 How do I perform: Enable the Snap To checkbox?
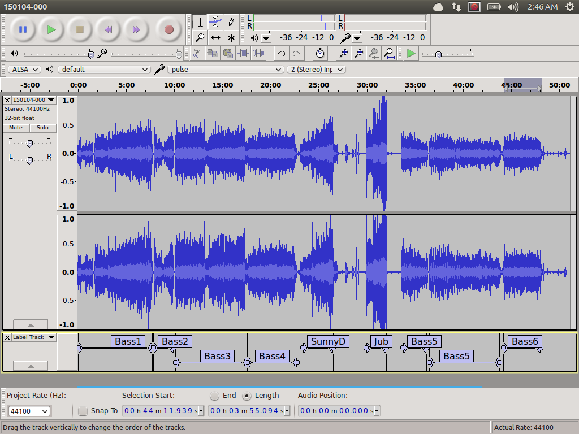tap(83, 411)
